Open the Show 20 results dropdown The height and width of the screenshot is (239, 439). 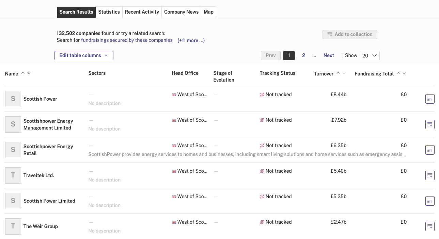click(x=370, y=55)
